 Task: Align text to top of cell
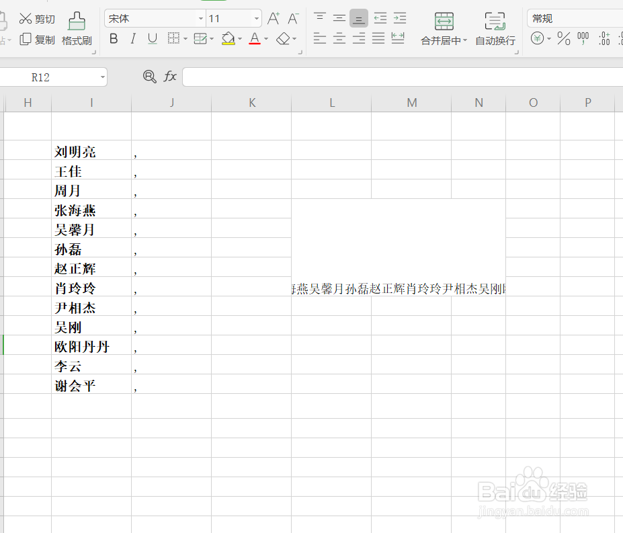click(320, 18)
